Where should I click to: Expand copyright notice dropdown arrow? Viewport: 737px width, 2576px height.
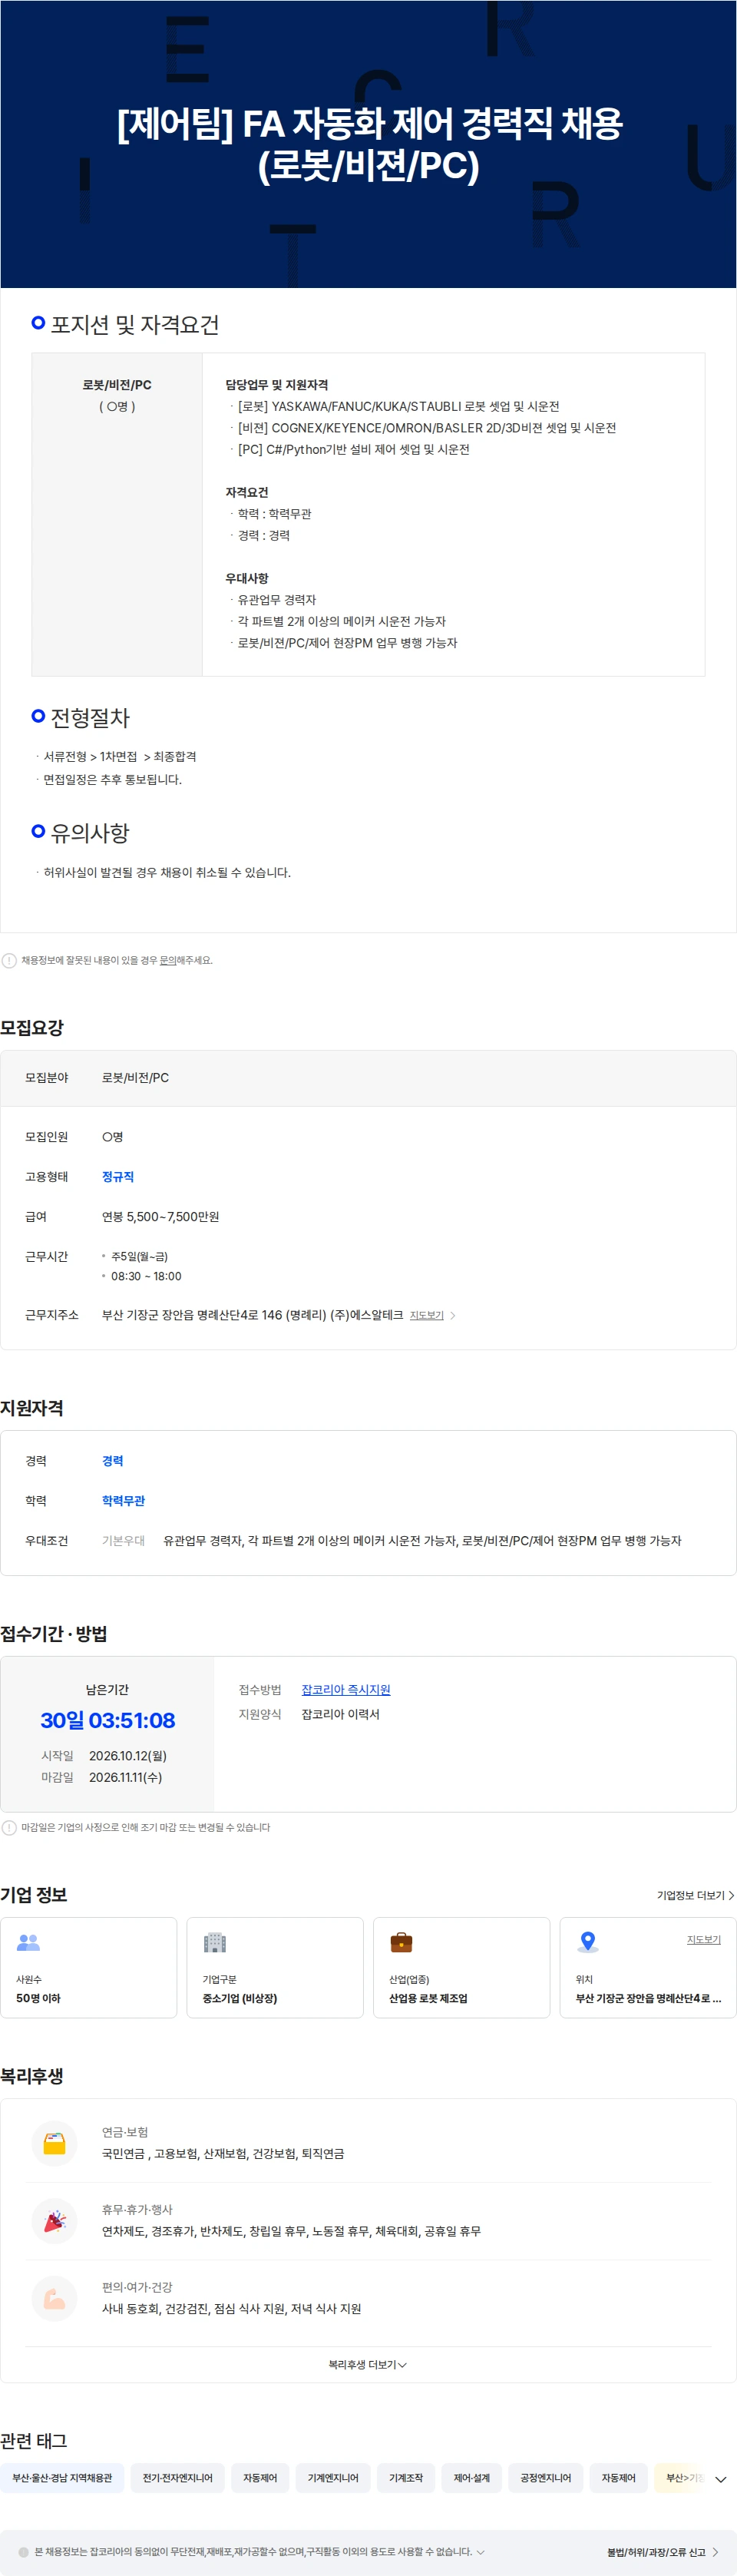click(x=480, y=2551)
